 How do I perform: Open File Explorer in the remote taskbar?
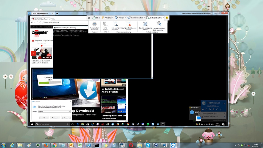click(82, 124)
